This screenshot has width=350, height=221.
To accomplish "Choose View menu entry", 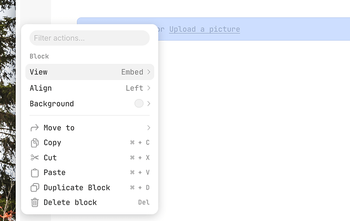I will point(90,72).
